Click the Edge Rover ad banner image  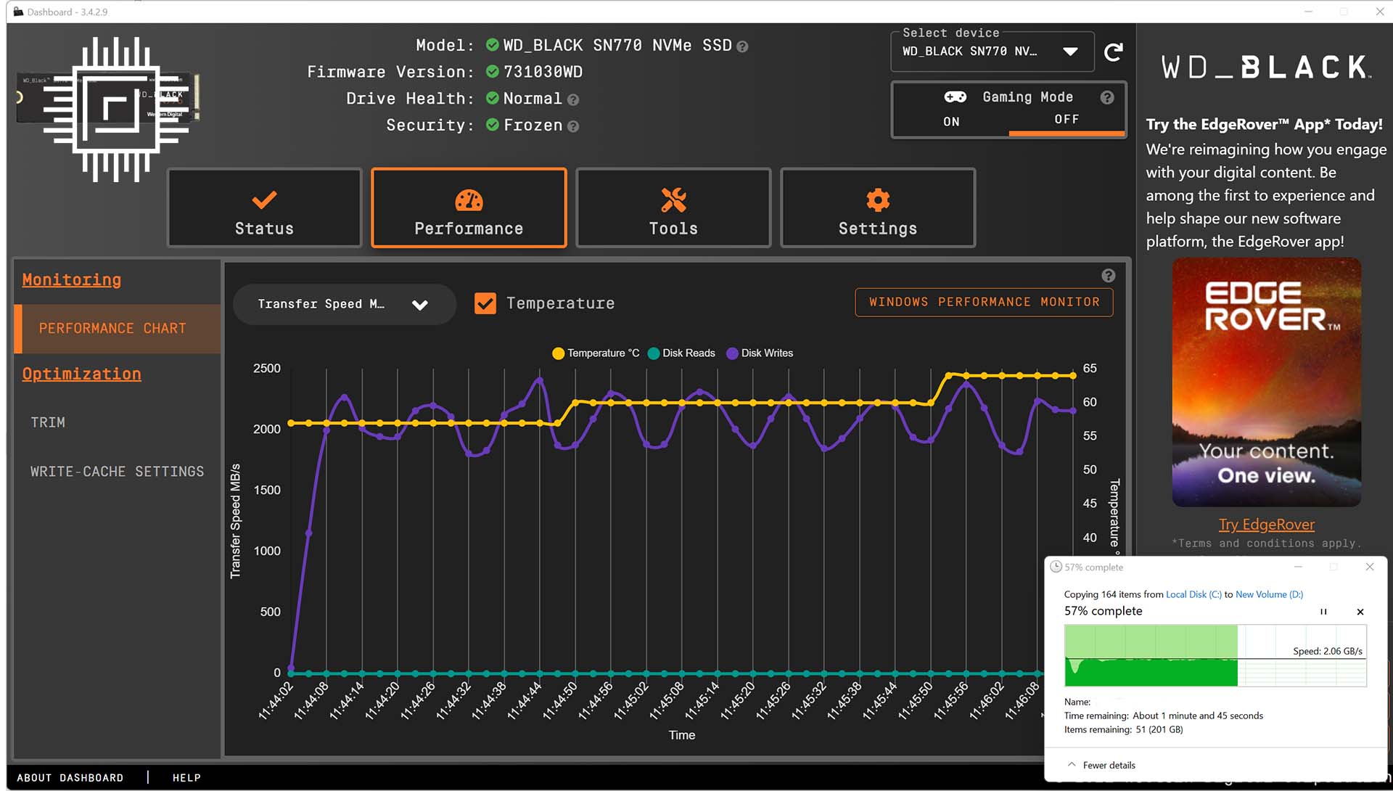point(1266,382)
